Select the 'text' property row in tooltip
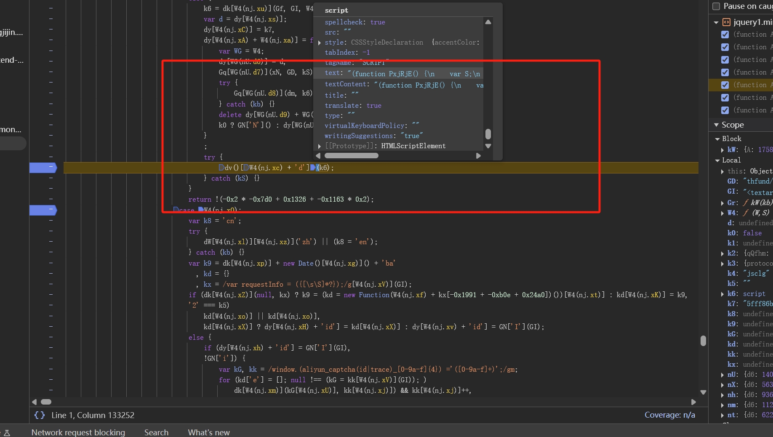This screenshot has width=773, height=437. point(399,73)
